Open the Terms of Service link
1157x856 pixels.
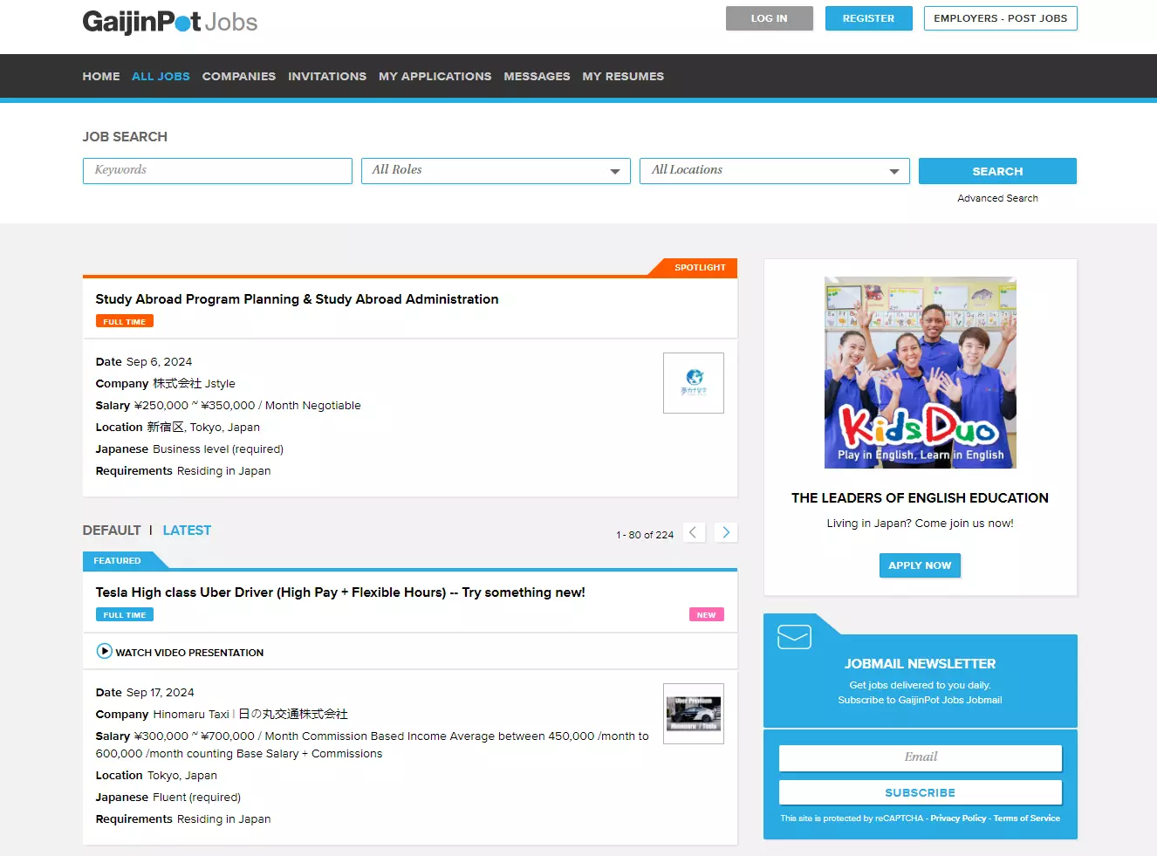(x=1027, y=818)
